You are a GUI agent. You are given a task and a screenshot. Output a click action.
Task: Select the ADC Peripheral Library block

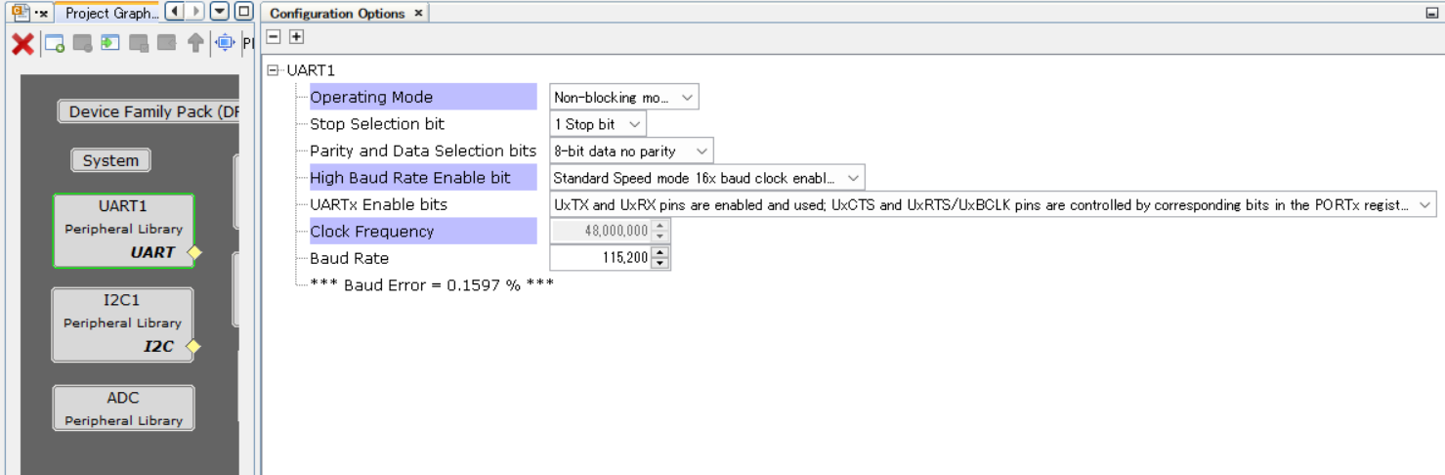click(123, 408)
